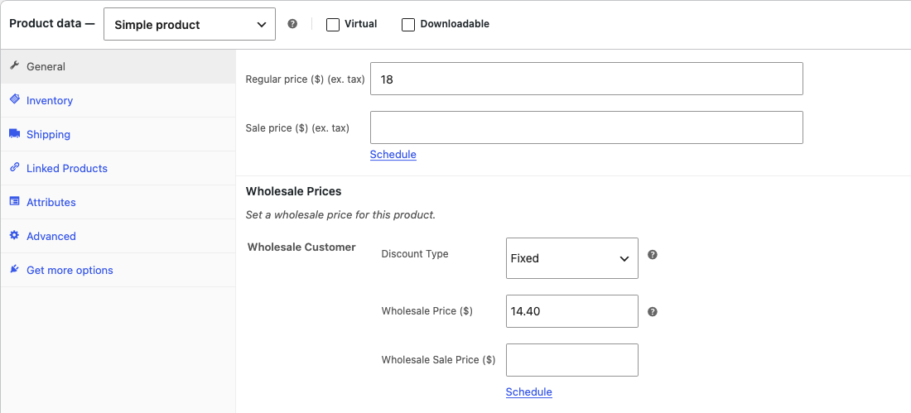This screenshot has height=413, width=911.
Task: Switch to the Inventory tab
Action: pyautogui.click(x=118, y=100)
